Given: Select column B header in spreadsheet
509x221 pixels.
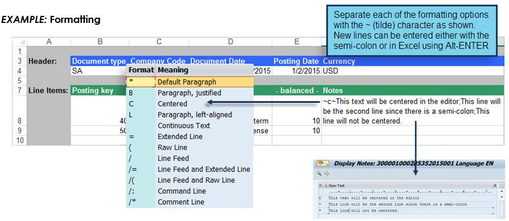Looking at the screenshot, I should [100, 42].
